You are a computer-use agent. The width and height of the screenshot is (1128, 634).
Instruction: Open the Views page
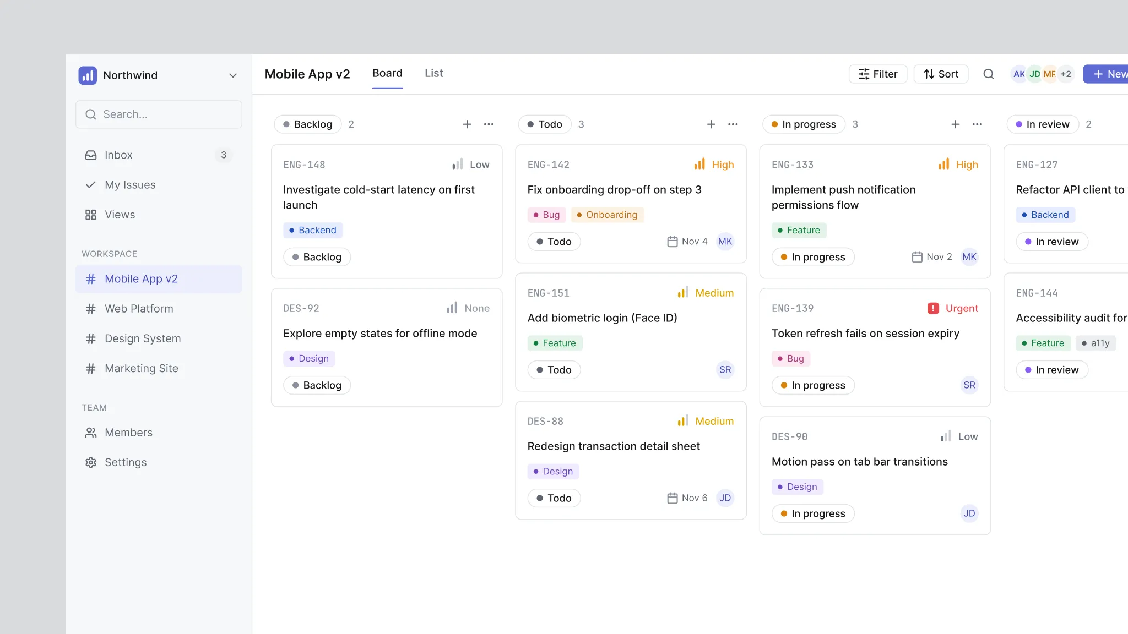159,215
